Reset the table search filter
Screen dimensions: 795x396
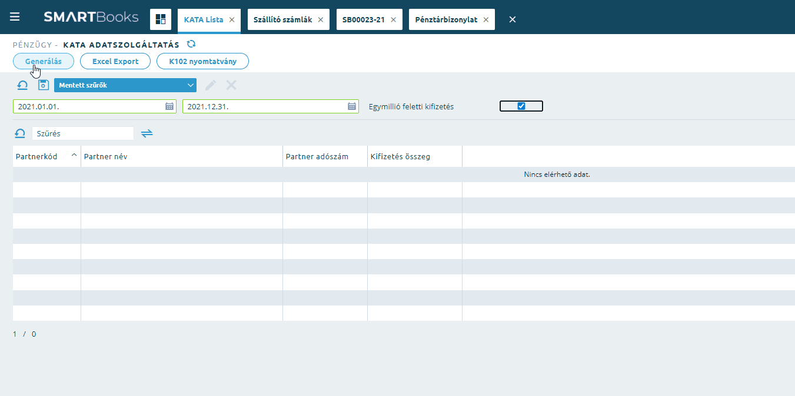click(20, 133)
